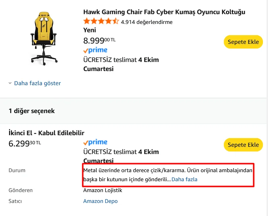
Task: Click the "1 diğer seçenek" heading
Action: (x=32, y=111)
